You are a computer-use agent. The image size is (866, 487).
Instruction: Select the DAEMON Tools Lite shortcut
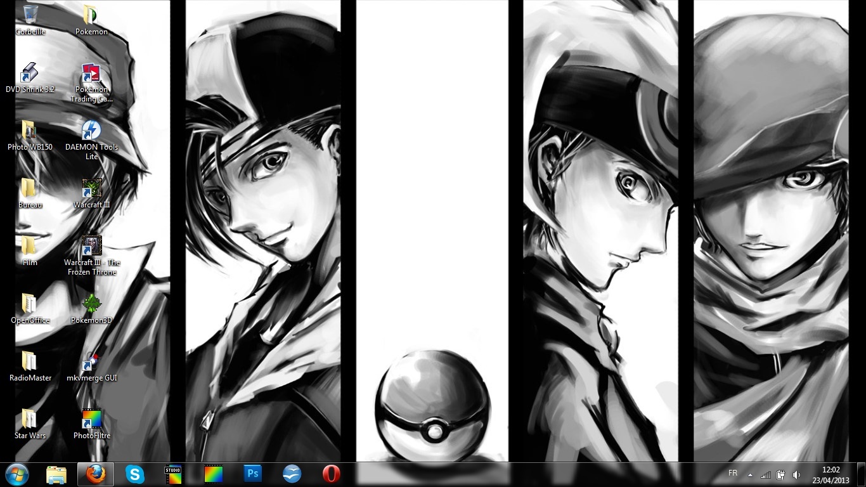91,140
